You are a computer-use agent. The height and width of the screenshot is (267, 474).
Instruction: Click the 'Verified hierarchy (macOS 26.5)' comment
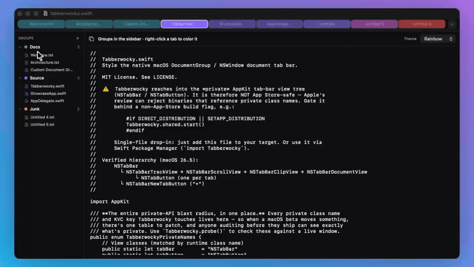[x=150, y=160]
